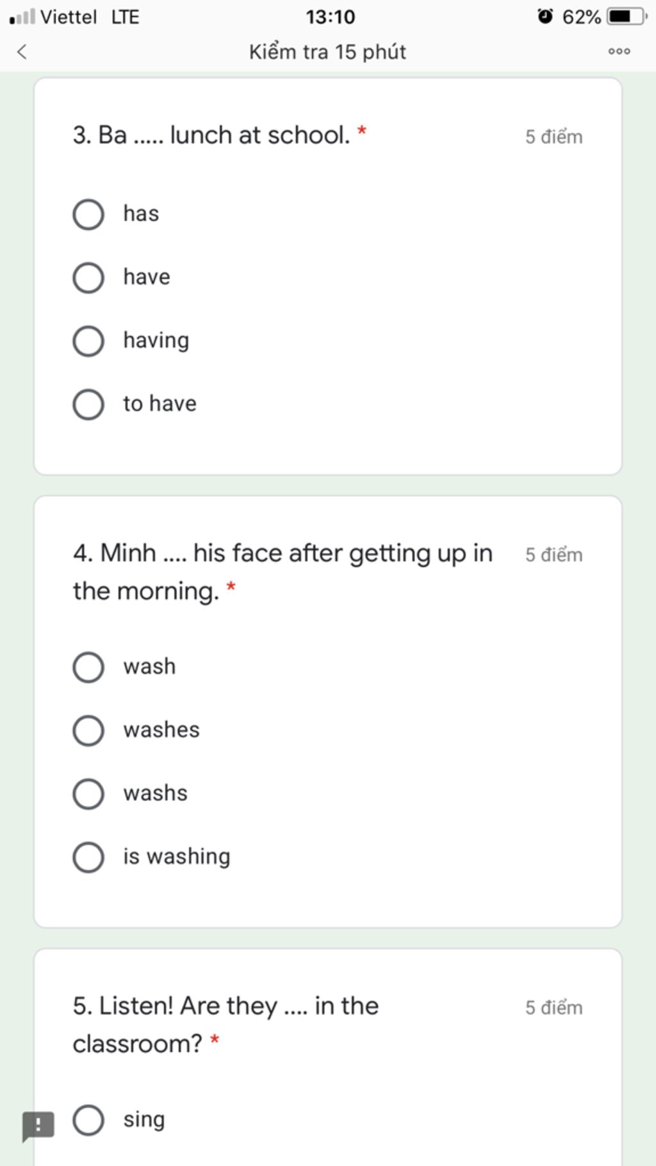Tap the battery status icon
The width and height of the screenshot is (656, 1166).
(x=628, y=17)
